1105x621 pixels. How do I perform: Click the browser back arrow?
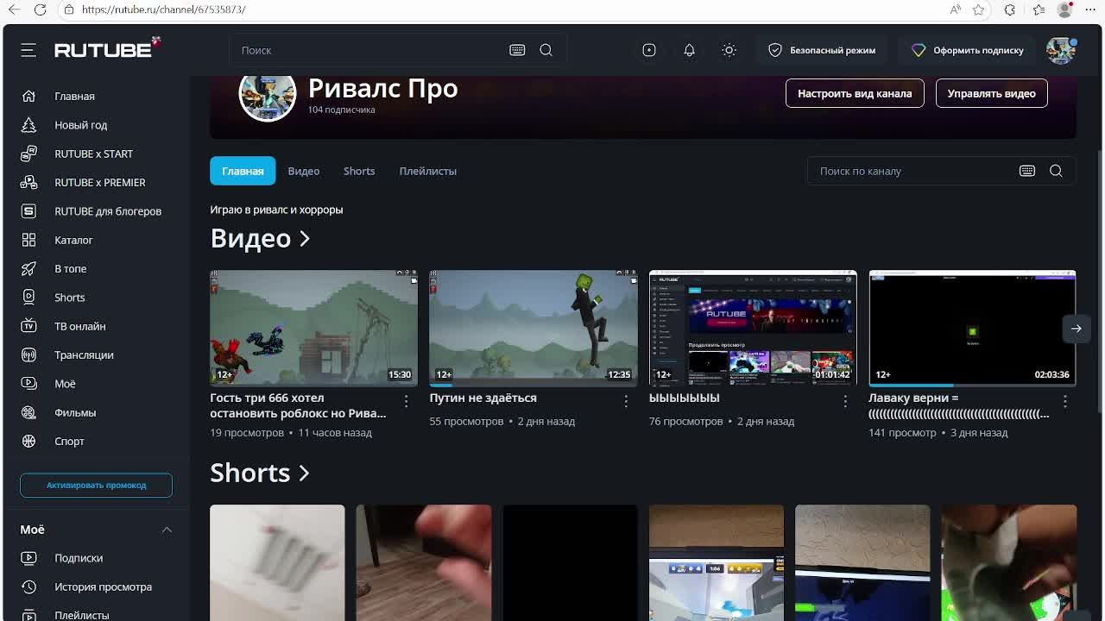[x=15, y=9]
